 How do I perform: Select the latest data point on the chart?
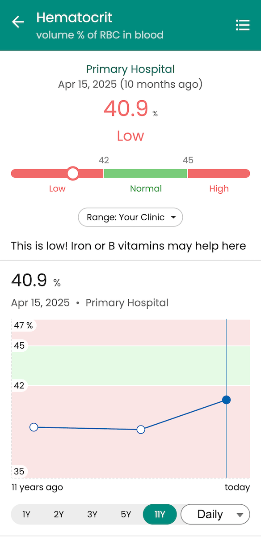226,400
